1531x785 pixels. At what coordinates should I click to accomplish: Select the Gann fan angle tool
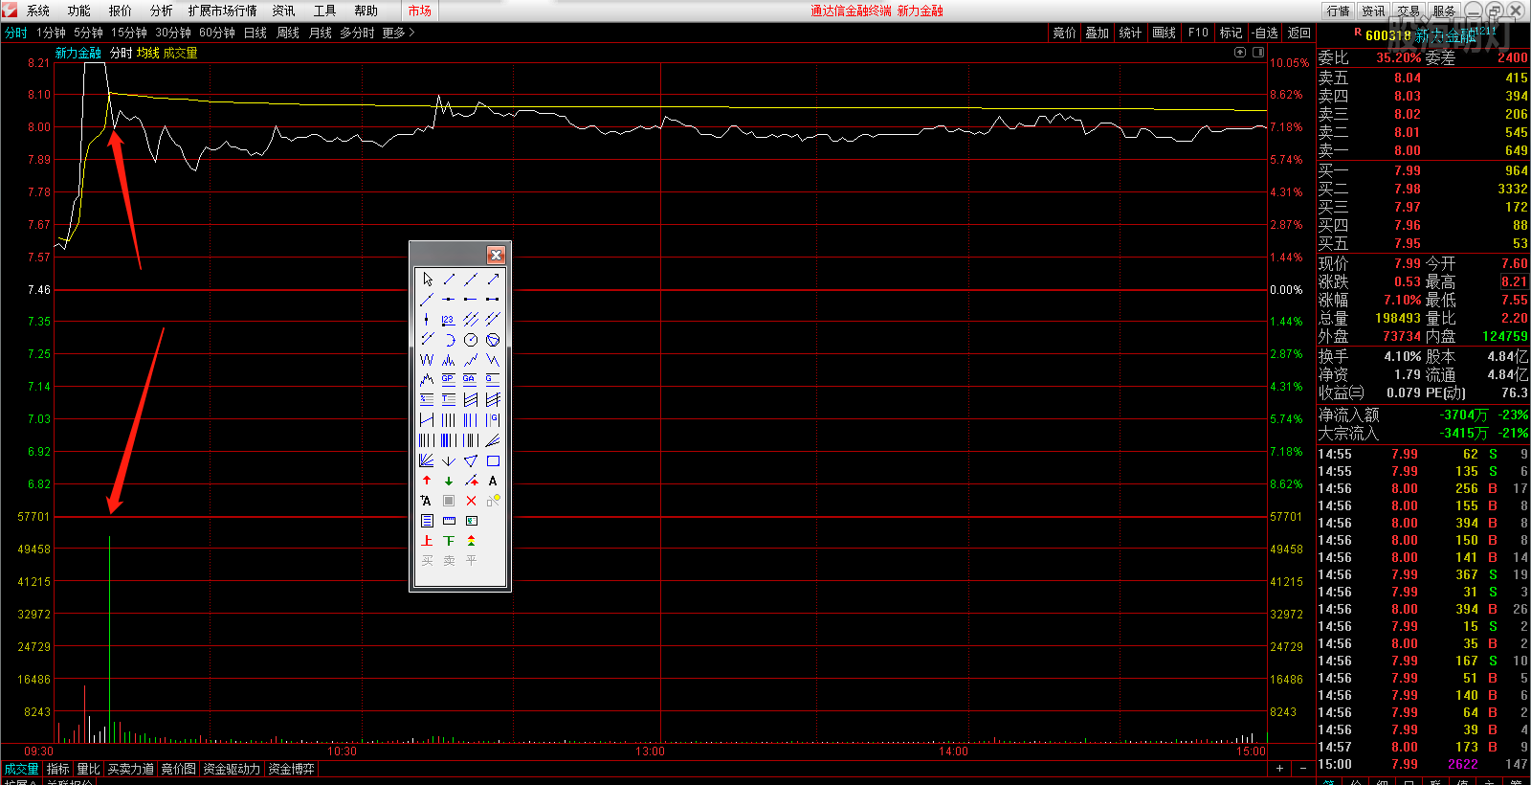pos(427,460)
